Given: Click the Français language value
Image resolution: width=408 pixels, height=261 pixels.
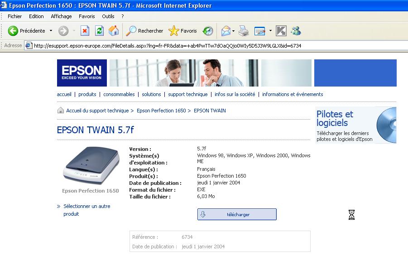Looking at the screenshot, I should click(206, 169).
